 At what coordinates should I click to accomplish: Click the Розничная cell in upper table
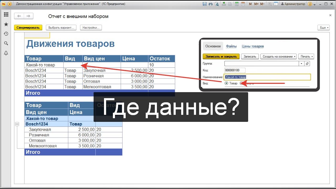102,76
